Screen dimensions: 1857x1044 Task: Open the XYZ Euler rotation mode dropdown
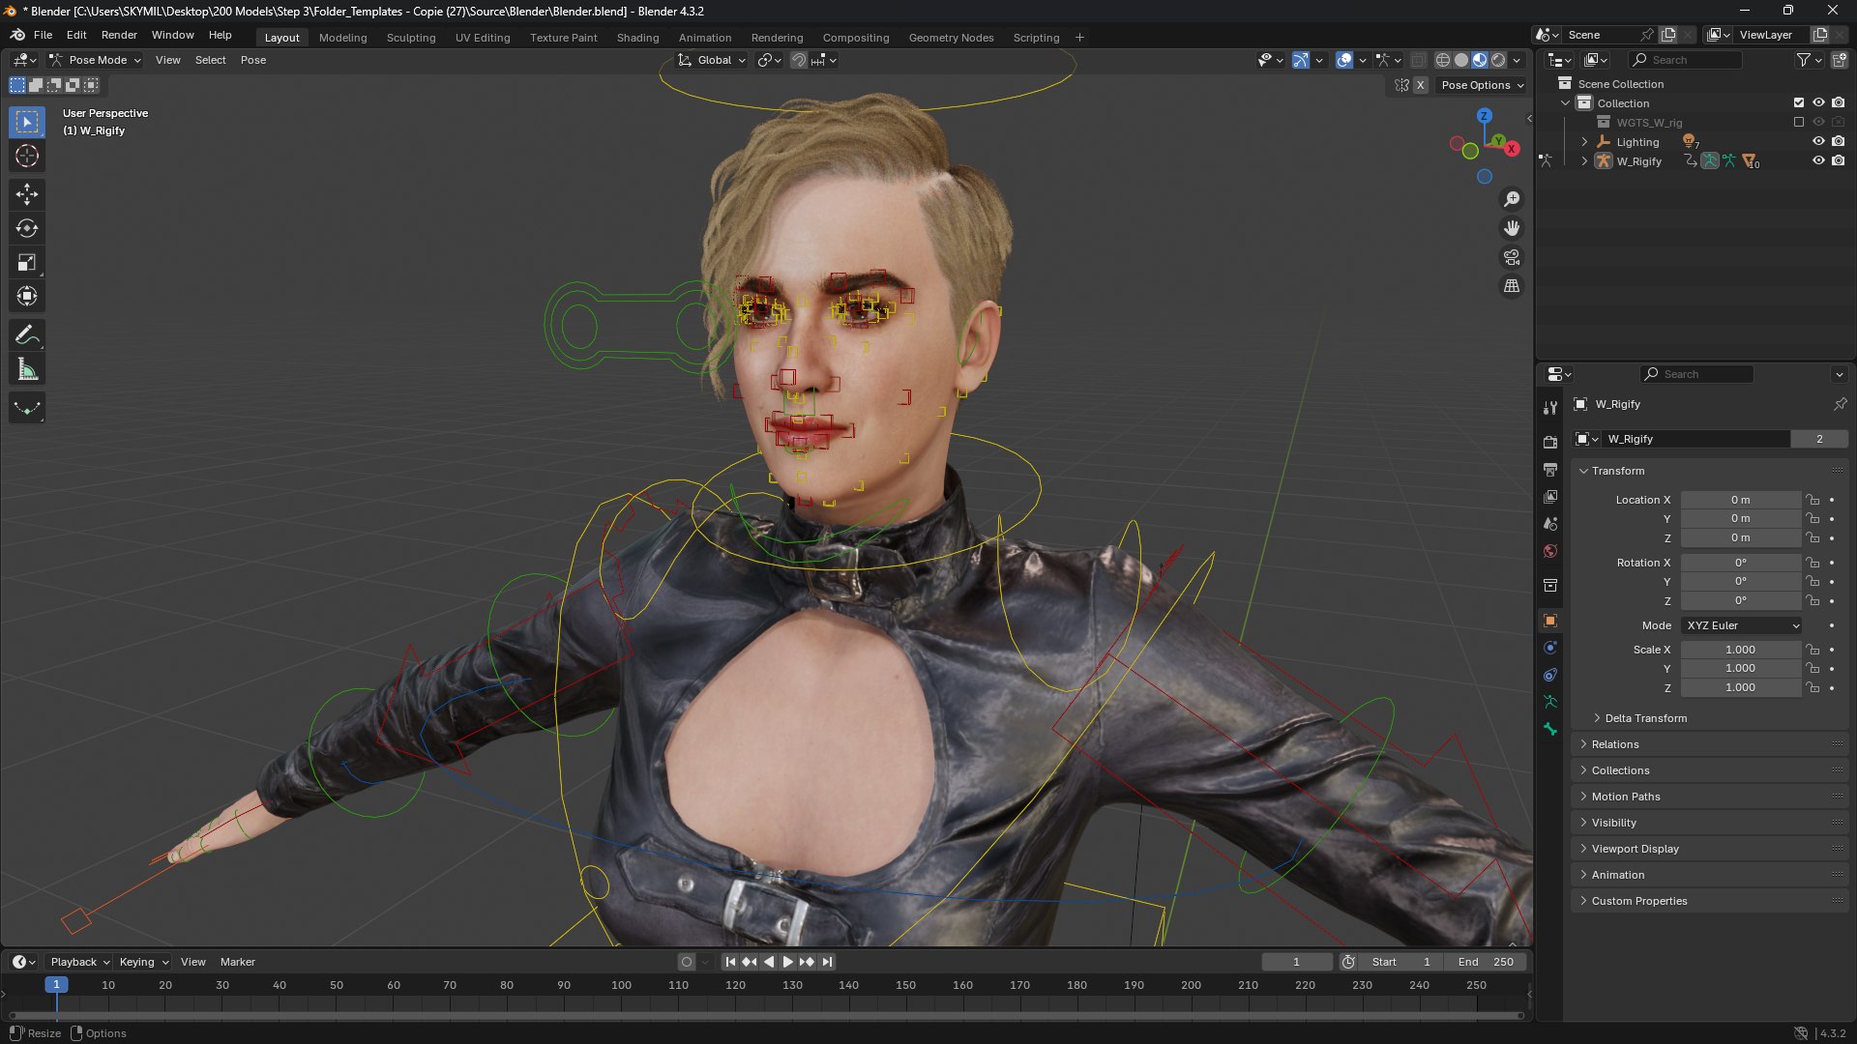[x=1742, y=625]
